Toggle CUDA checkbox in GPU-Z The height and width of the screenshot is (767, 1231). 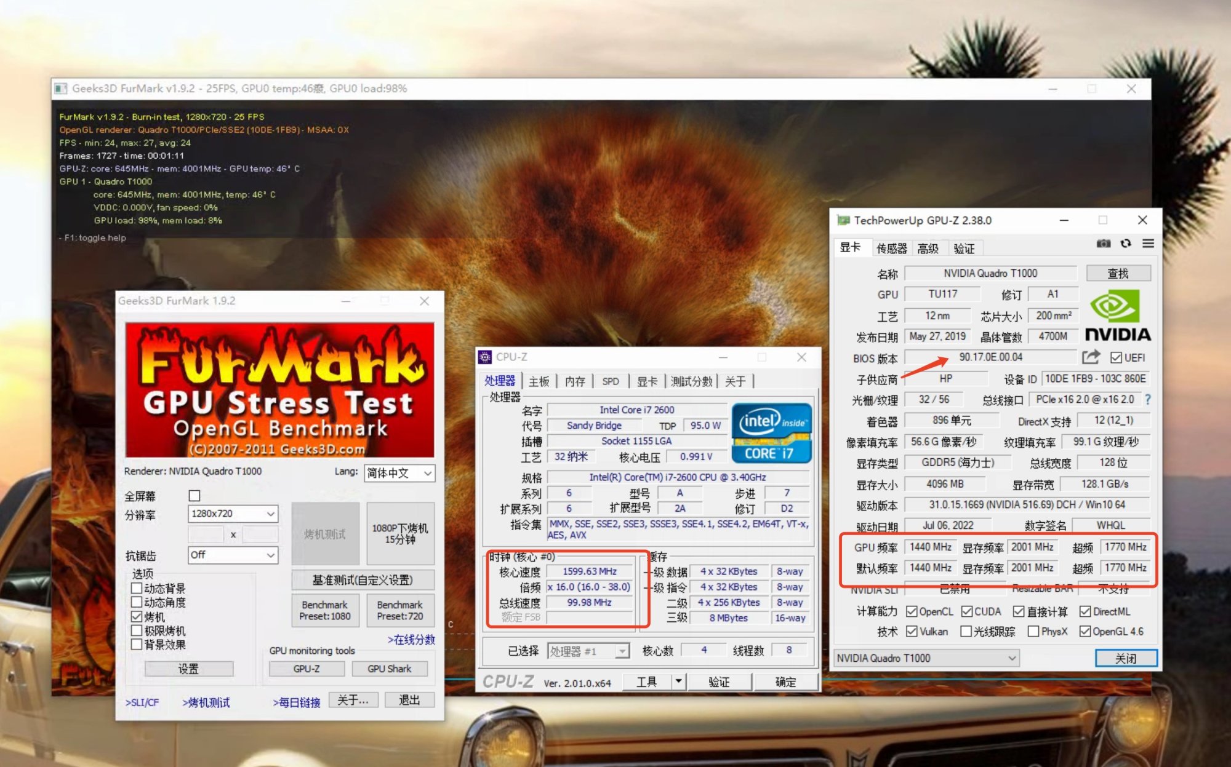click(x=967, y=611)
